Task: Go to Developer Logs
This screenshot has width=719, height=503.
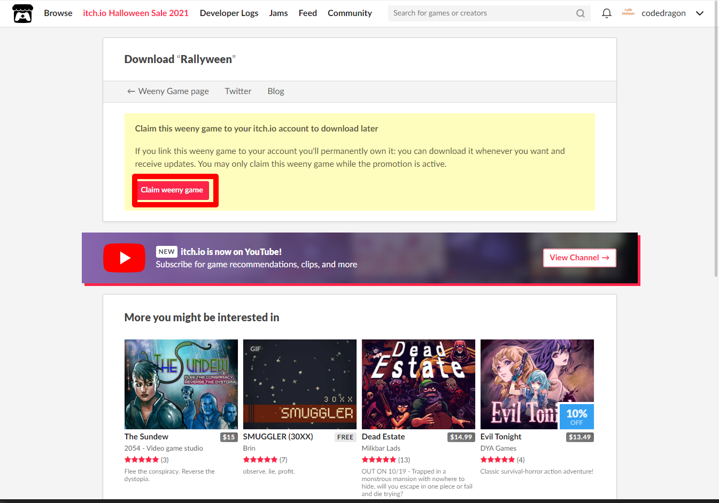Action: [x=229, y=13]
